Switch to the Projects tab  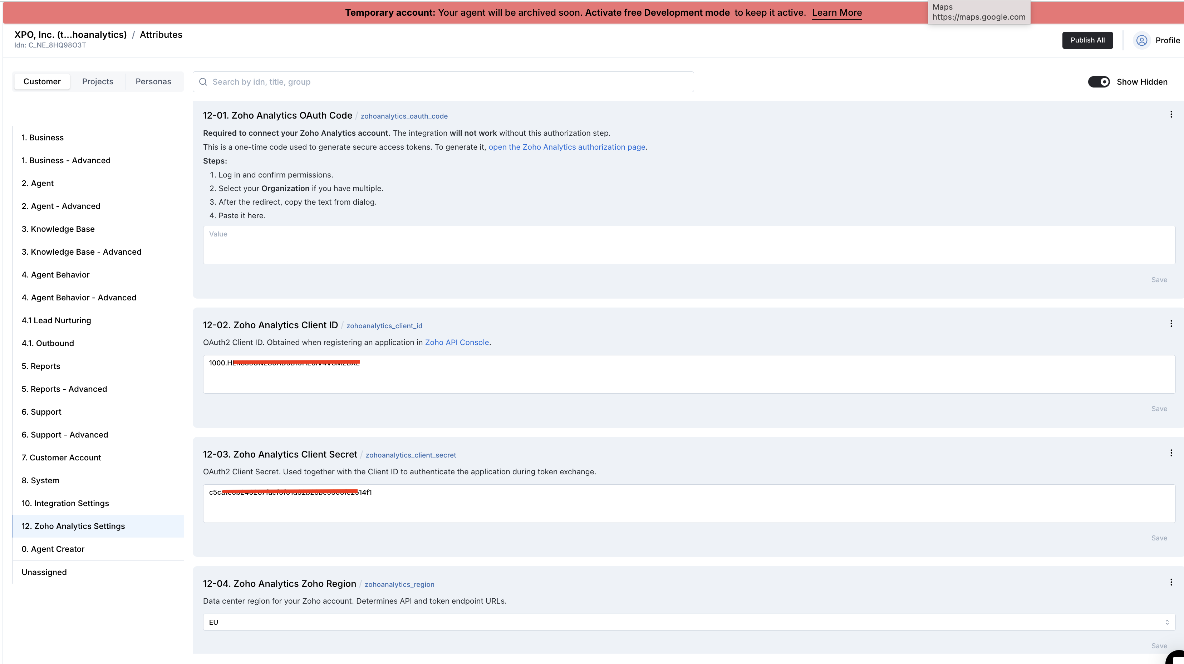tap(97, 82)
